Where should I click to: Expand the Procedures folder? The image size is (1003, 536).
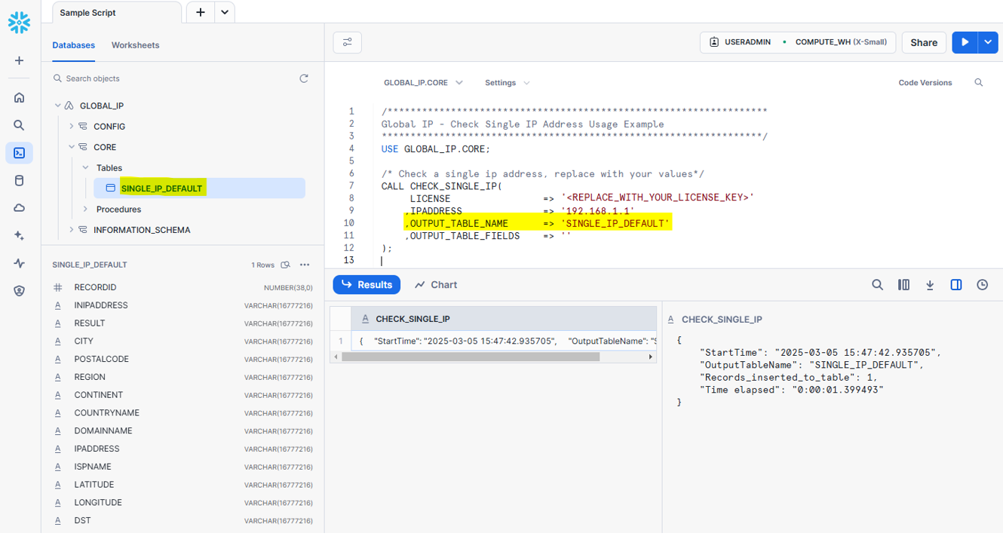click(x=85, y=209)
